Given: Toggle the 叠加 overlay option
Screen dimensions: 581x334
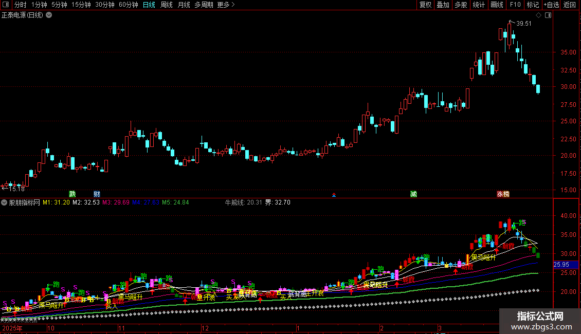Looking at the screenshot, I should click(443, 5).
